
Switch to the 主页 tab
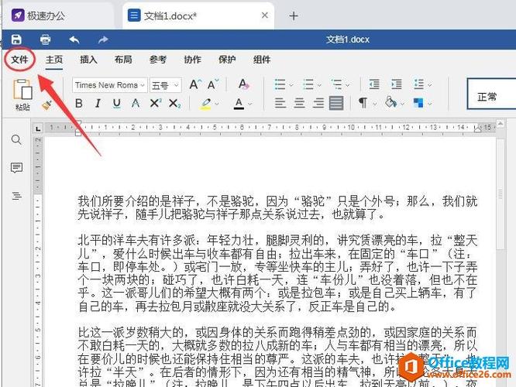pos(54,60)
